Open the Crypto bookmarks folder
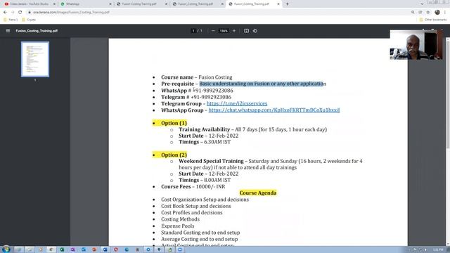This screenshot has height=253, width=450. 29,20
